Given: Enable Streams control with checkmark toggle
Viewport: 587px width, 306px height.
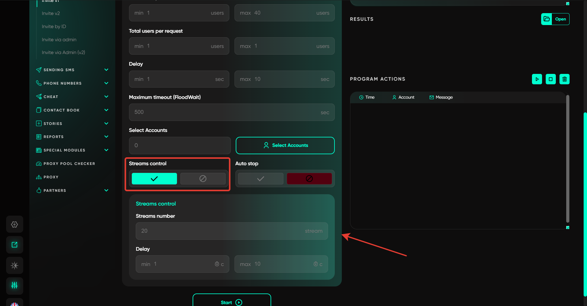Looking at the screenshot, I should click(x=154, y=179).
